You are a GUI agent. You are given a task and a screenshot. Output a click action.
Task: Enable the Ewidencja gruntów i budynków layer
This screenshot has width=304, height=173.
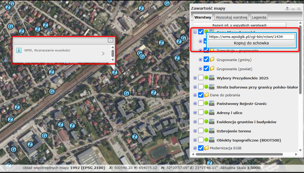pyautogui.click(x=201, y=122)
